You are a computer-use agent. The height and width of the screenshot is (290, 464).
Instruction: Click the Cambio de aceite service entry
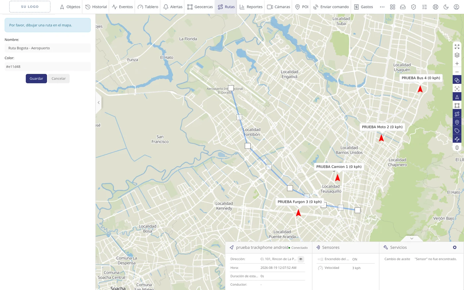point(397,259)
